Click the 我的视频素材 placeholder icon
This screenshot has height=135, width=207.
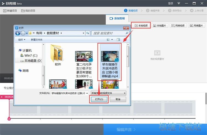(x=157, y=53)
